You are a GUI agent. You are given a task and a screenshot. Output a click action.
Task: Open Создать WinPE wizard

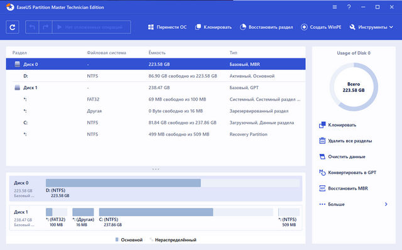[x=321, y=27]
